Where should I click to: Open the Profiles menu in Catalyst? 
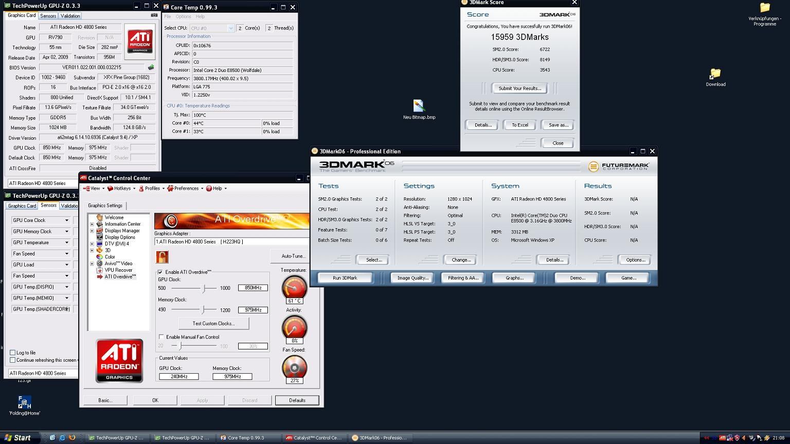(x=152, y=189)
